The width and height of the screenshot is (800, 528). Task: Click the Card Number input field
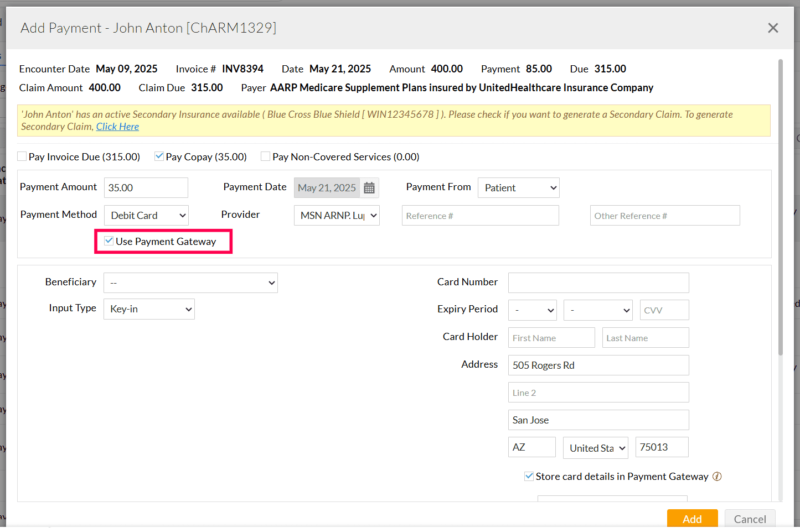pos(598,283)
